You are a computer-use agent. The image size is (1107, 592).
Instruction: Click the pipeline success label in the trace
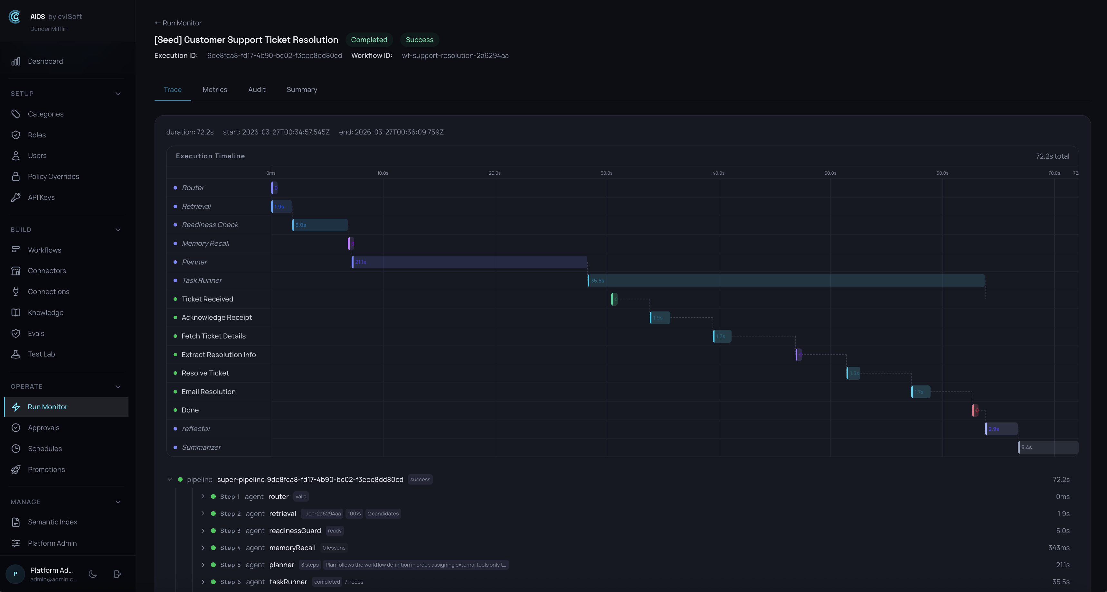pos(420,479)
